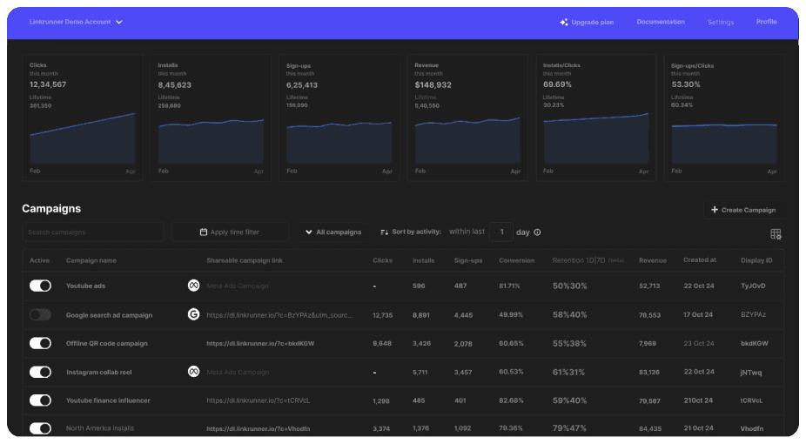Click the bkdKGW display ID
Screen dimensions: 806x444
[x=754, y=343]
